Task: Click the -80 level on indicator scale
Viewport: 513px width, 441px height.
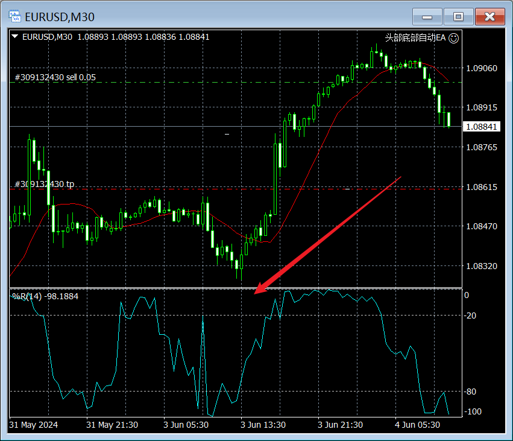Action: coord(470,392)
